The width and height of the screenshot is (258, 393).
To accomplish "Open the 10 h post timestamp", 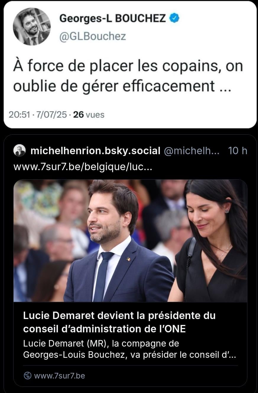I will coord(238,151).
